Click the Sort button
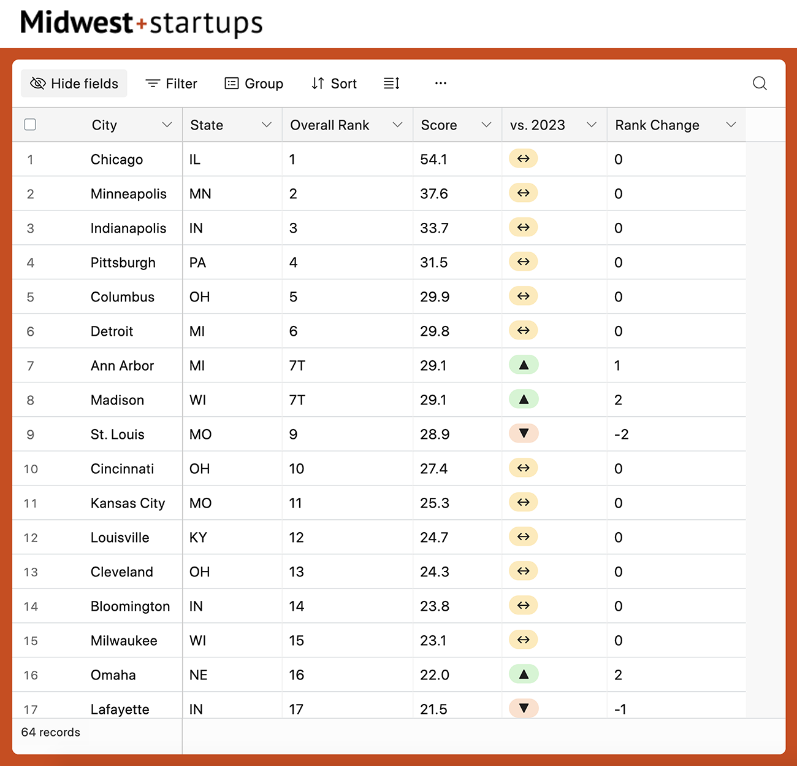797x766 pixels. pyautogui.click(x=334, y=83)
